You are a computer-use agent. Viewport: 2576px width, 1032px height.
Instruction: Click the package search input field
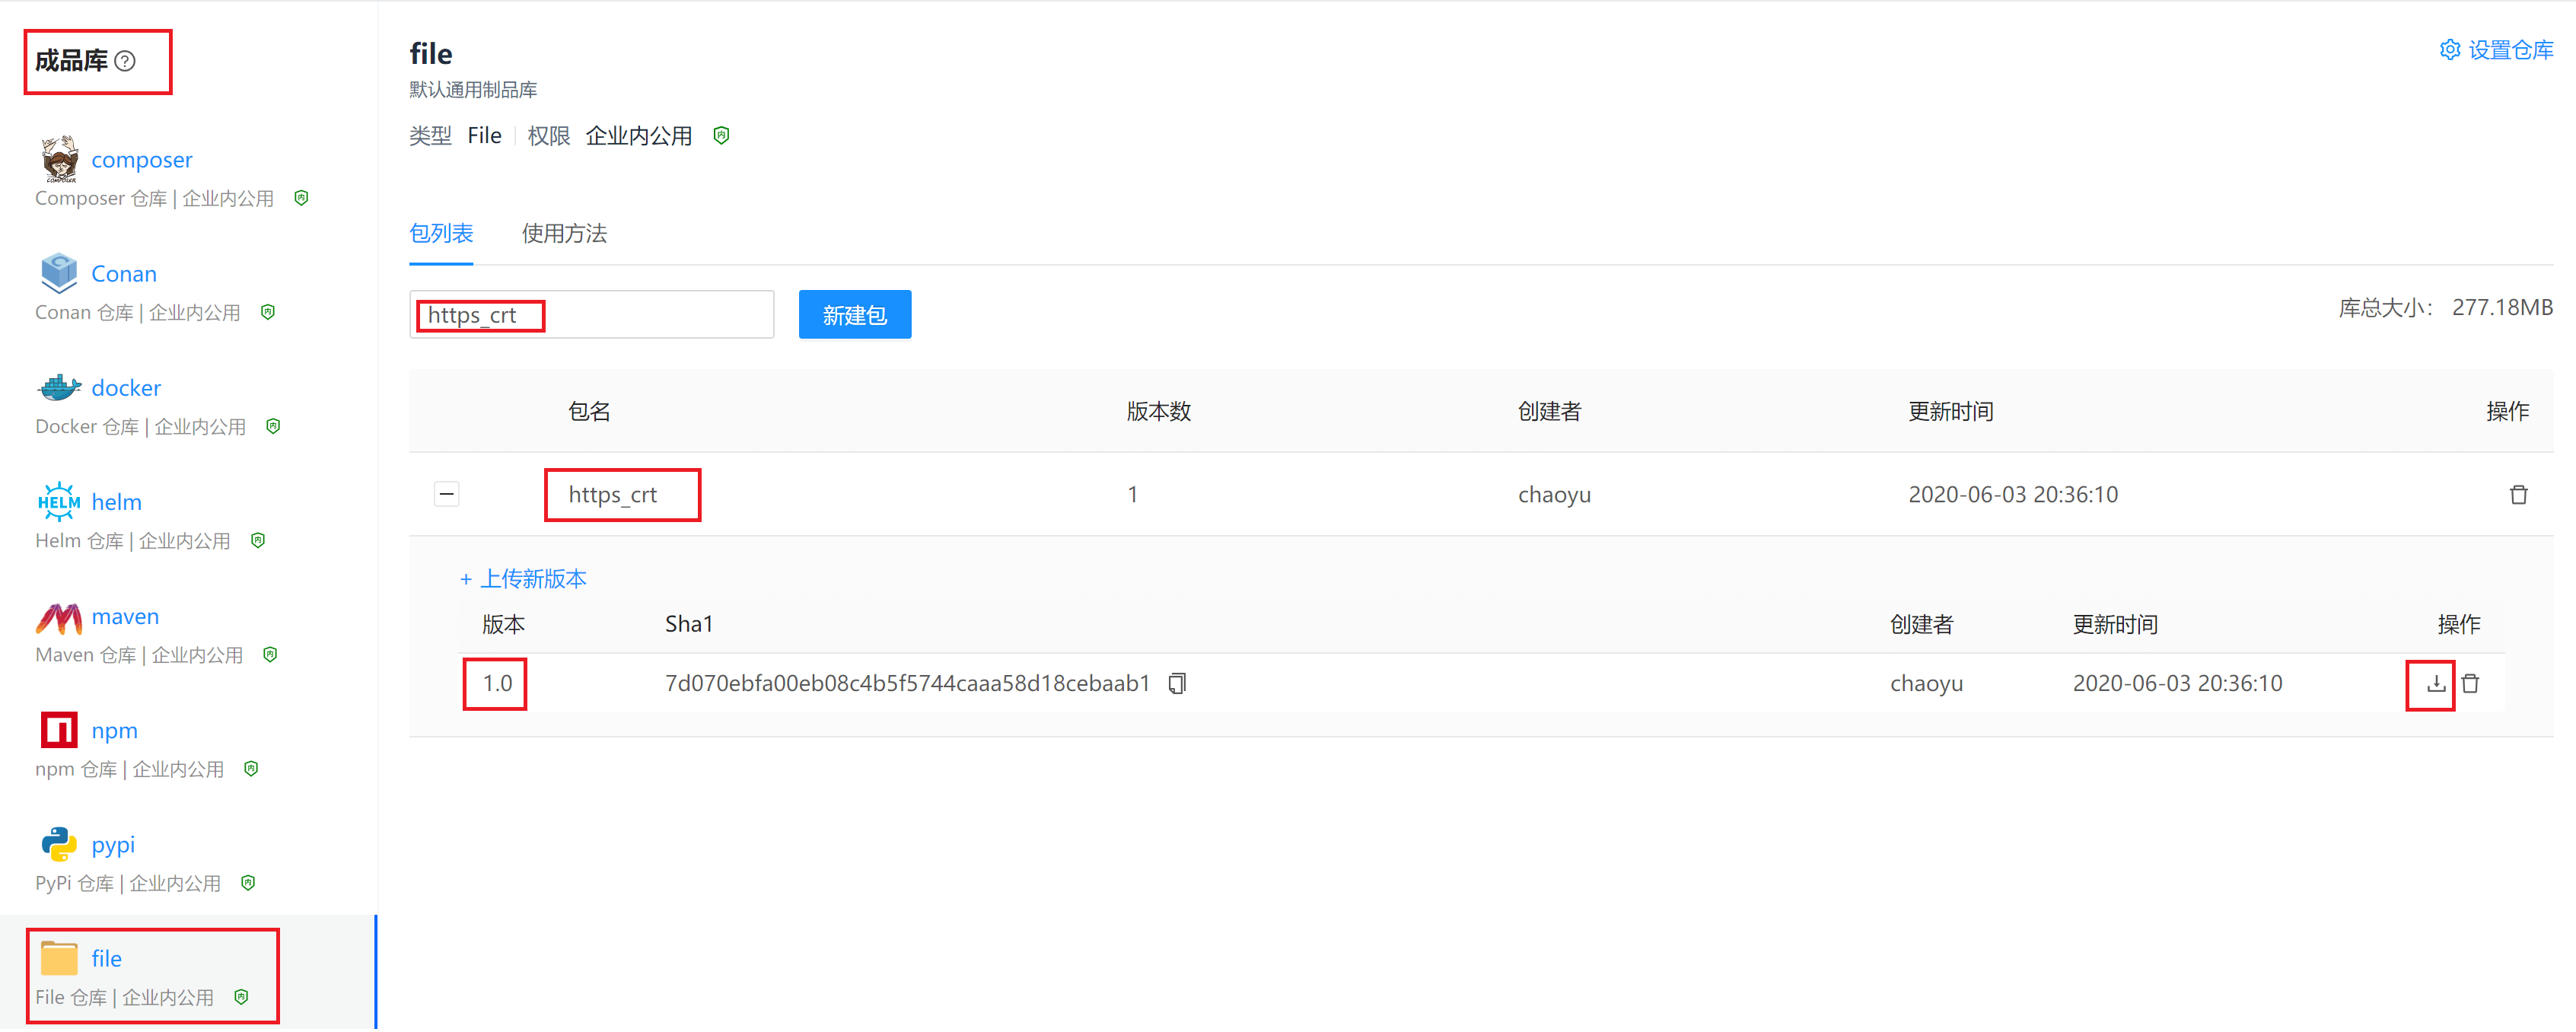tap(591, 314)
